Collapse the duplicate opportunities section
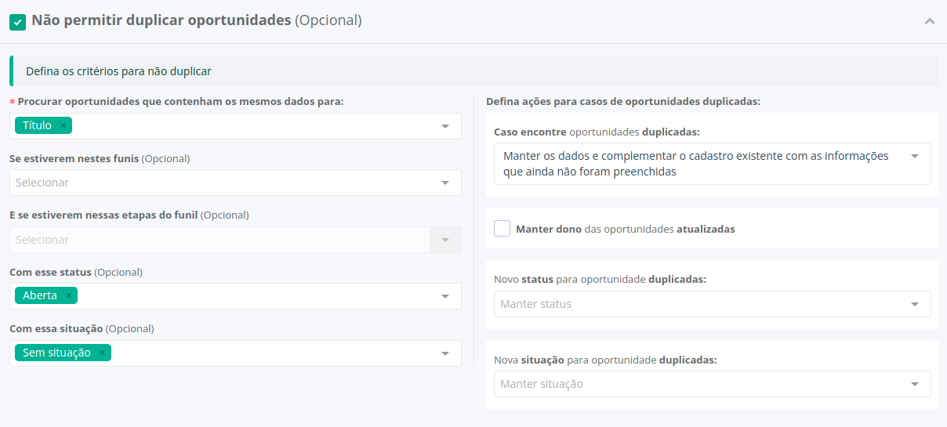This screenshot has height=427, width=947. click(x=930, y=21)
